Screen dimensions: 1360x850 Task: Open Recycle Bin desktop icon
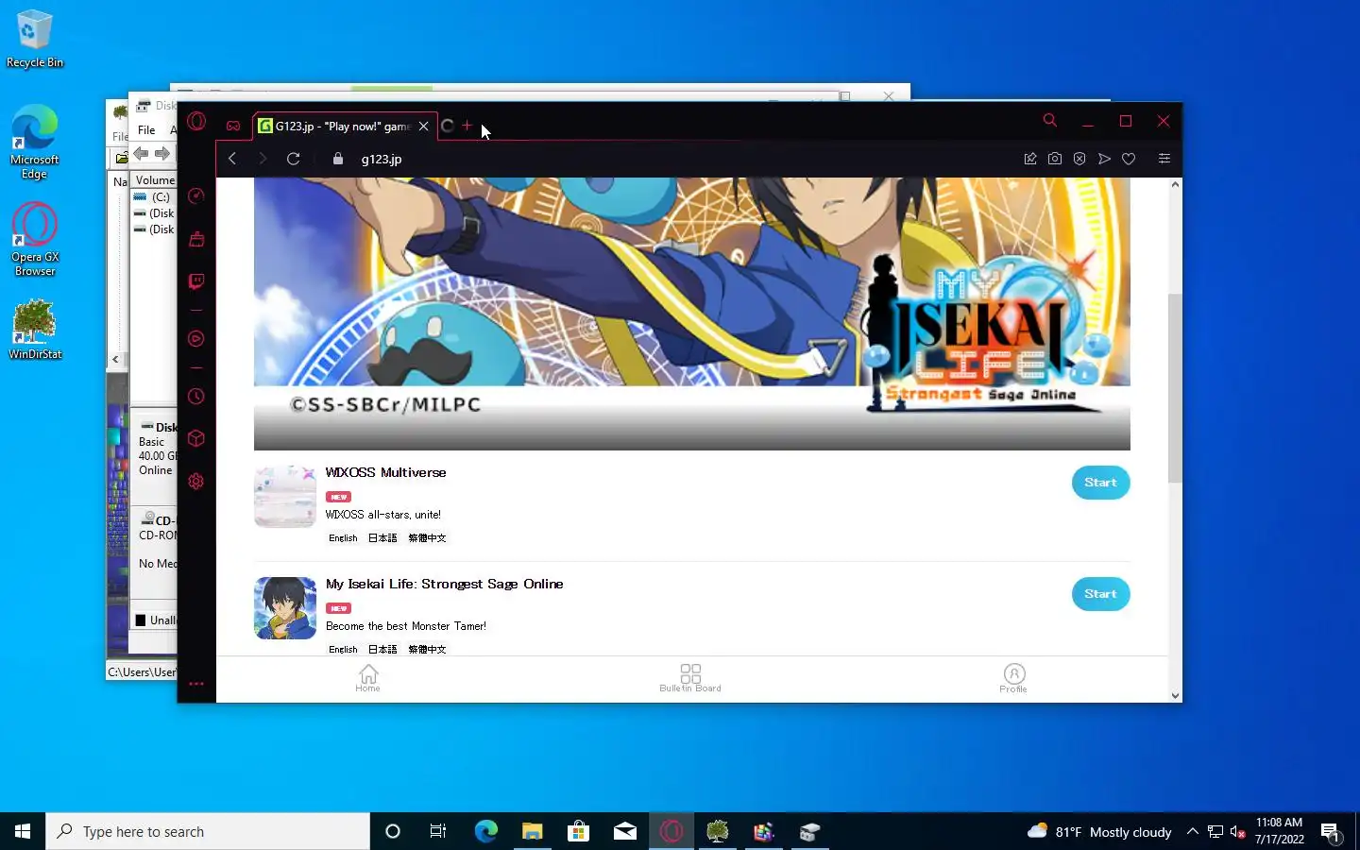[x=35, y=40]
